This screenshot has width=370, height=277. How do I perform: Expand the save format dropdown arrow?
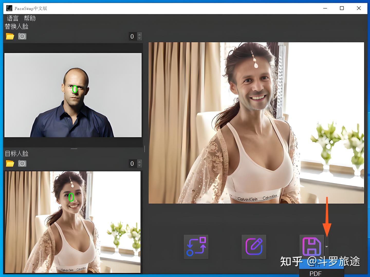point(326,247)
